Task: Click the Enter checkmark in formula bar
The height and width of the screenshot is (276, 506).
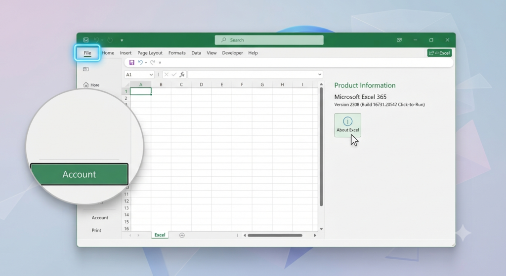Action: click(174, 75)
